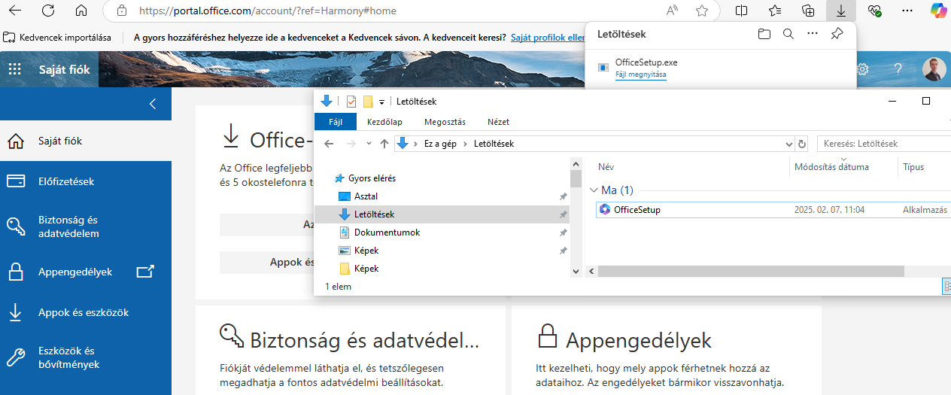Open the Office help question mark
This screenshot has height=395, width=951.
(898, 69)
